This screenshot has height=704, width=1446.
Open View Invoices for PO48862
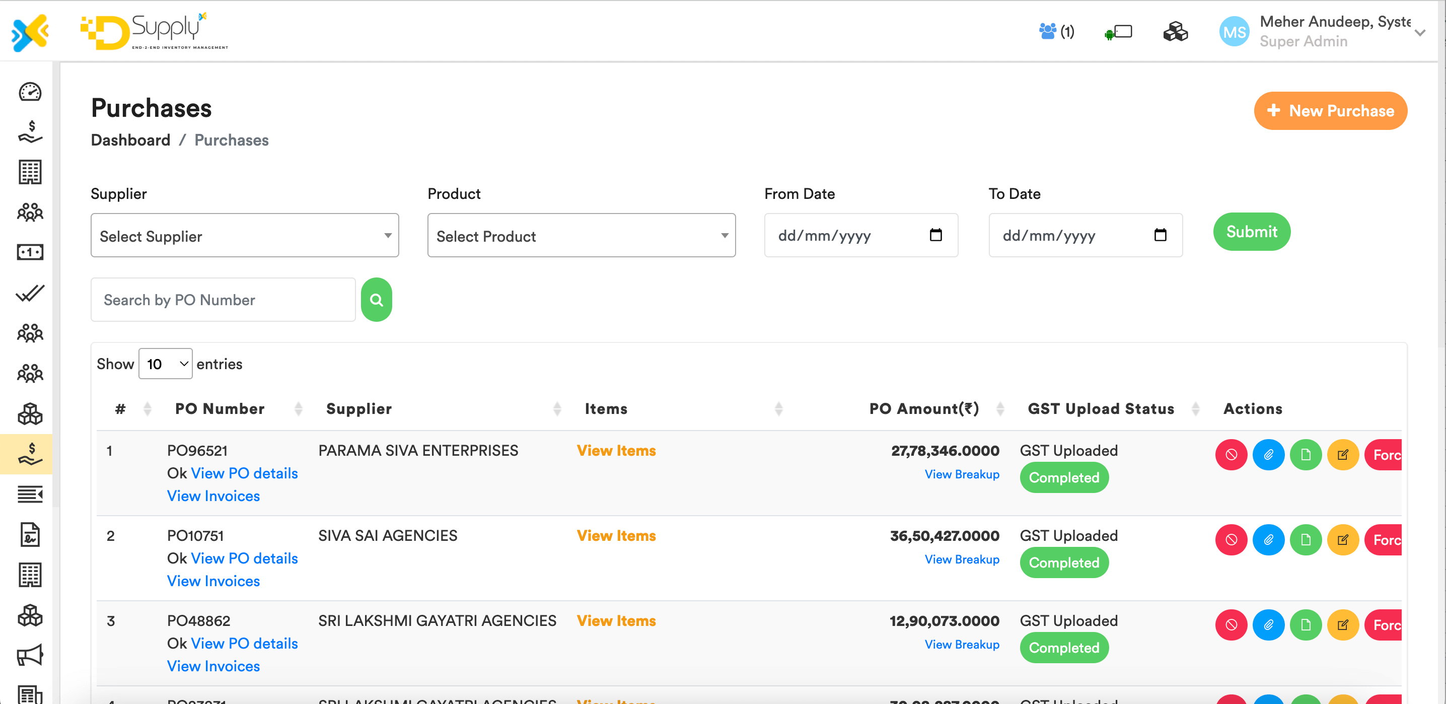tap(213, 666)
